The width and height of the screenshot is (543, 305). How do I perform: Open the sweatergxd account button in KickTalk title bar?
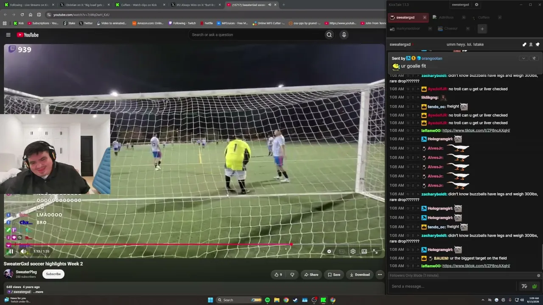(460, 5)
